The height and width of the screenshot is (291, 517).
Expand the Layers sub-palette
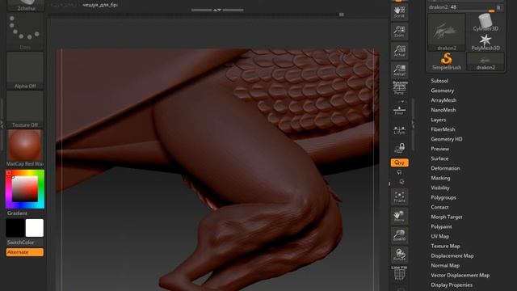(439, 120)
